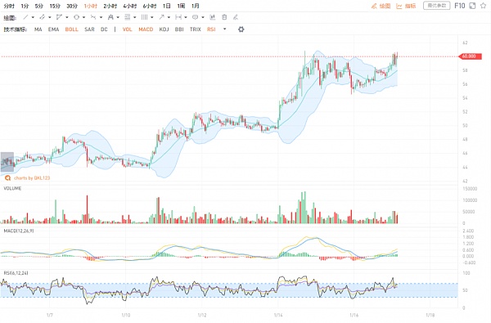Add chart to favorites with star icon
Viewport: 491px width, 323px height.
coord(483,6)
